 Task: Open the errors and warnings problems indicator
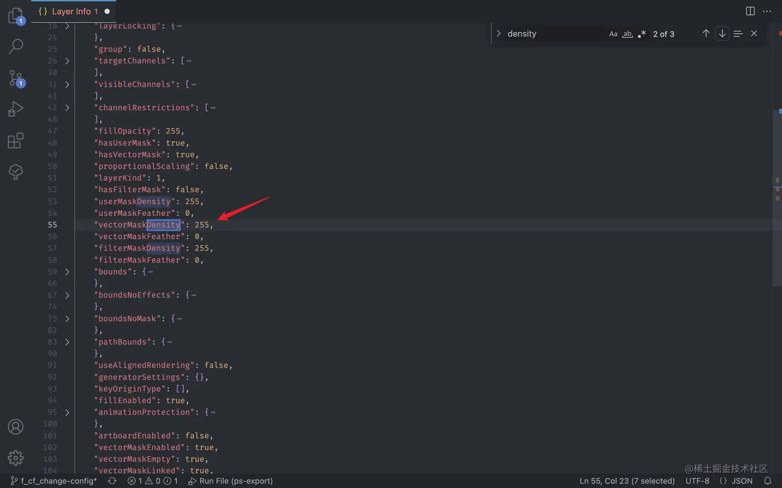pos(153,481)
